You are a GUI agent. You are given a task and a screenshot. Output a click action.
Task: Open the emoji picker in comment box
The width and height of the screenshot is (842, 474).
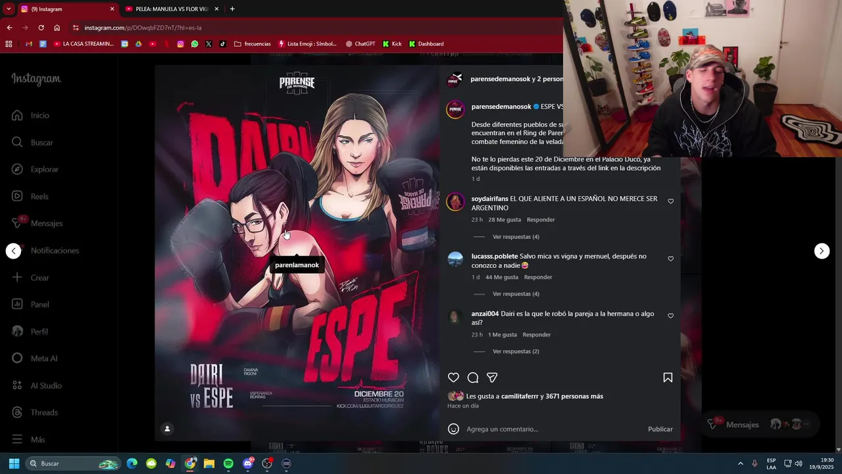[453, 429]
